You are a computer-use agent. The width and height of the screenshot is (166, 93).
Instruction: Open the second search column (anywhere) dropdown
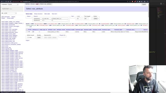38,20
